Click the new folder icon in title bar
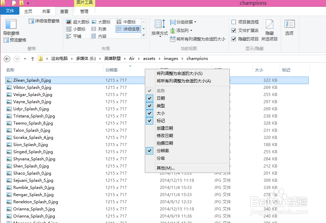326x223 pixels. 21,3
